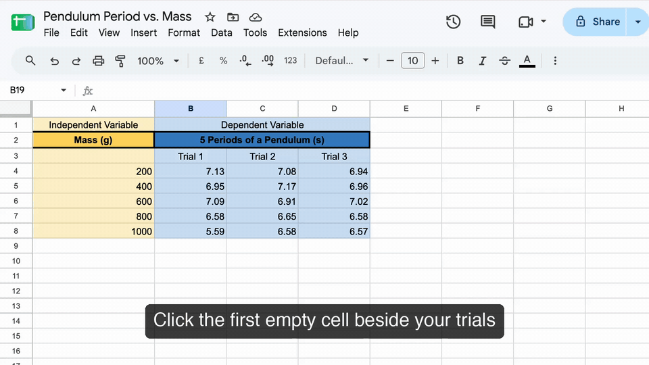Increase decimal places
The image size is (649, 365).
[x=268, y=60]
